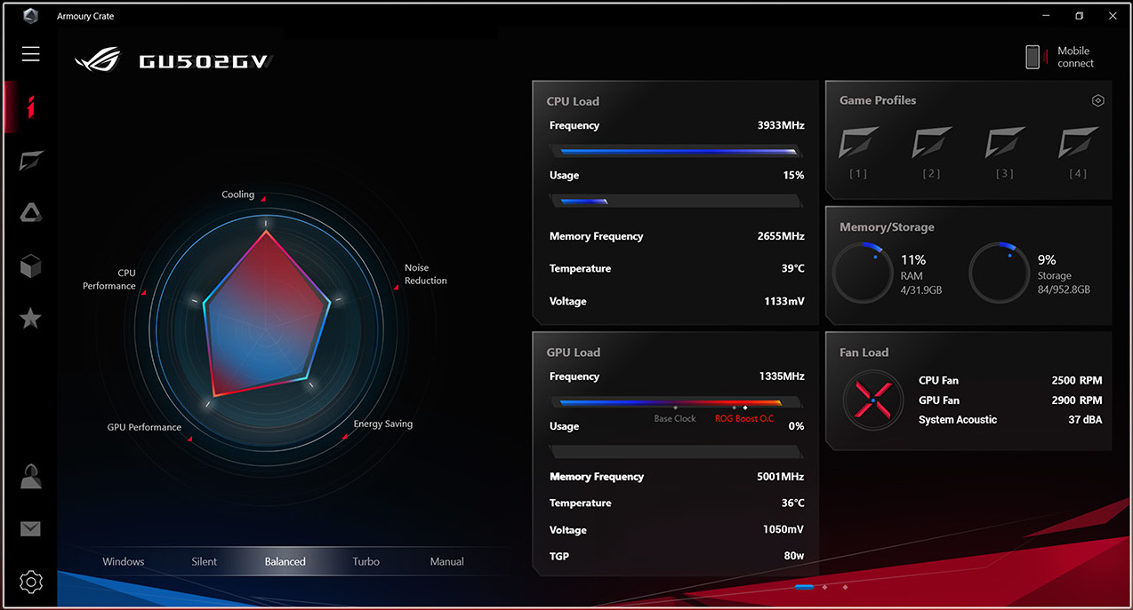Viewport: 1133px width, 610px height.
Task: Open the Aura Sync triangle icon
Action: point(31,213)
